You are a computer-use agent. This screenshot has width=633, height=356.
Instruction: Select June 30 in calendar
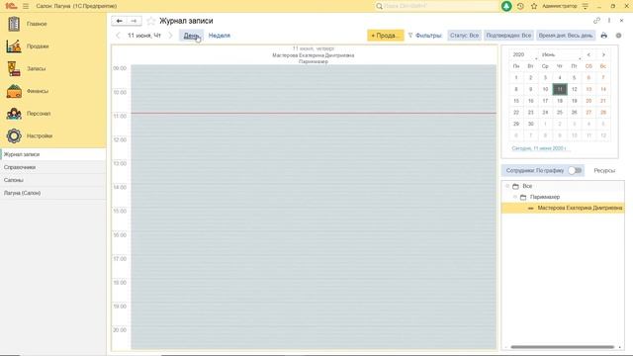[530, 124]
